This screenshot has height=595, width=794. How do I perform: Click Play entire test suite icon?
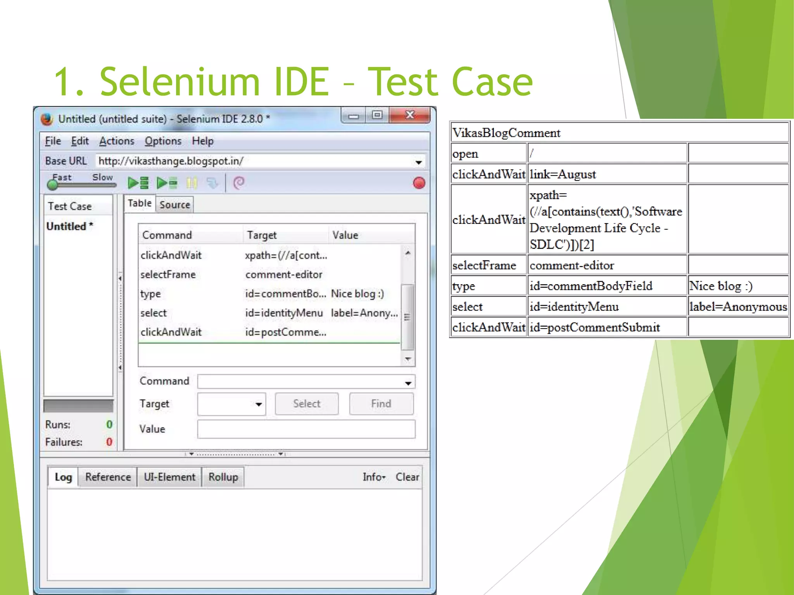[x=138, y=183]
